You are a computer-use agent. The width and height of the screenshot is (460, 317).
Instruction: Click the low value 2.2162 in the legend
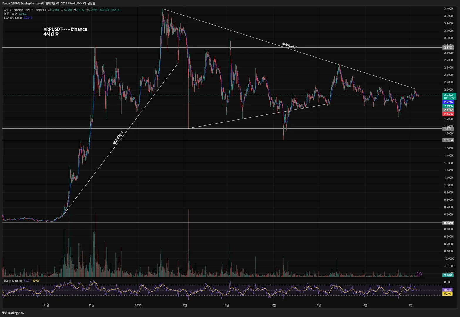click(x=80, y=10)
